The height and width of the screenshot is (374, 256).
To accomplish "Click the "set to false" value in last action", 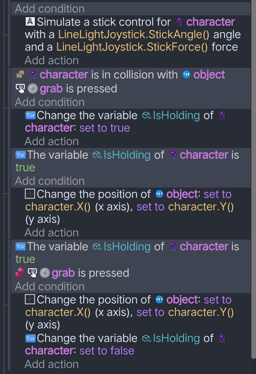I will coord(107,350).
